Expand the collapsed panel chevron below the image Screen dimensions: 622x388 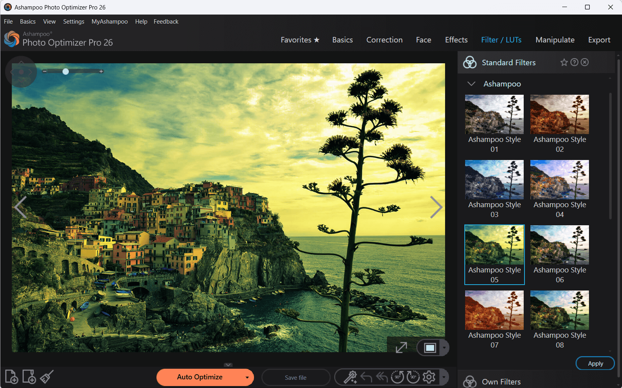228,365
